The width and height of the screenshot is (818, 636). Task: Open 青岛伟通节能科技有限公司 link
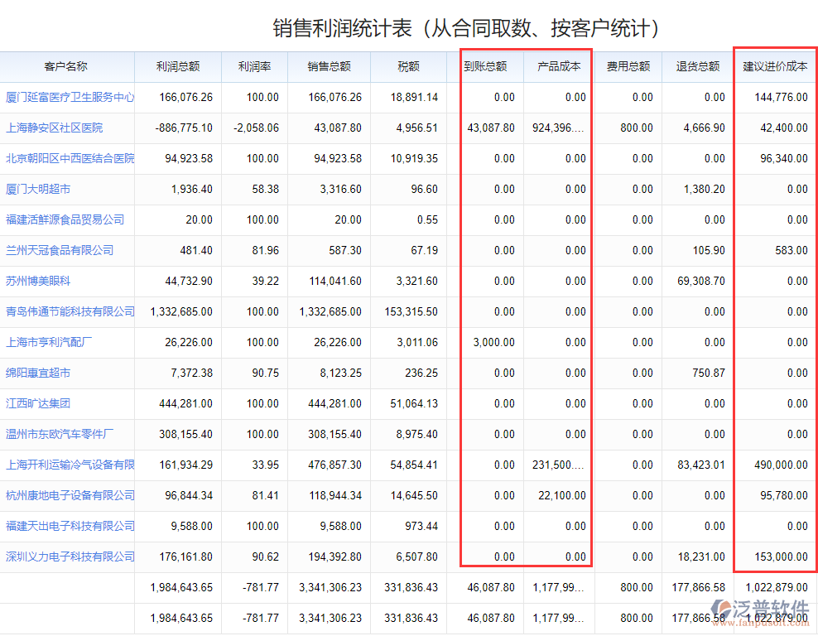(x=66, y=311)
